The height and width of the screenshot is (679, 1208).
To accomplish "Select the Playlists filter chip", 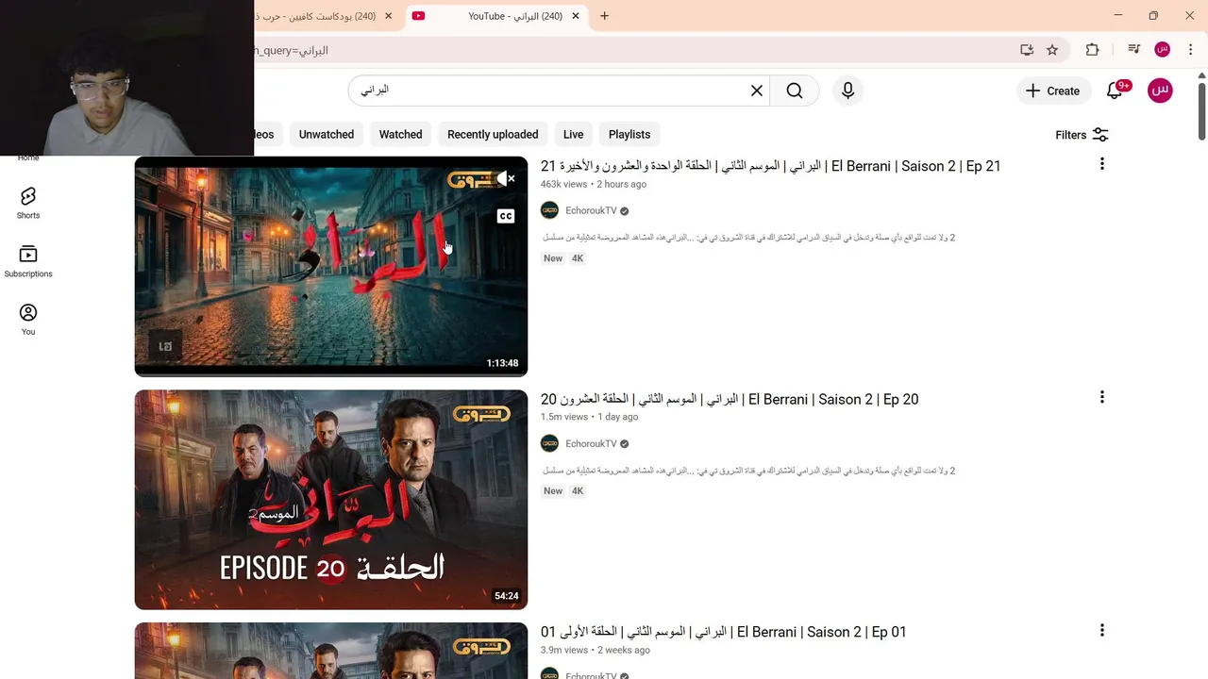I will 629,134.
